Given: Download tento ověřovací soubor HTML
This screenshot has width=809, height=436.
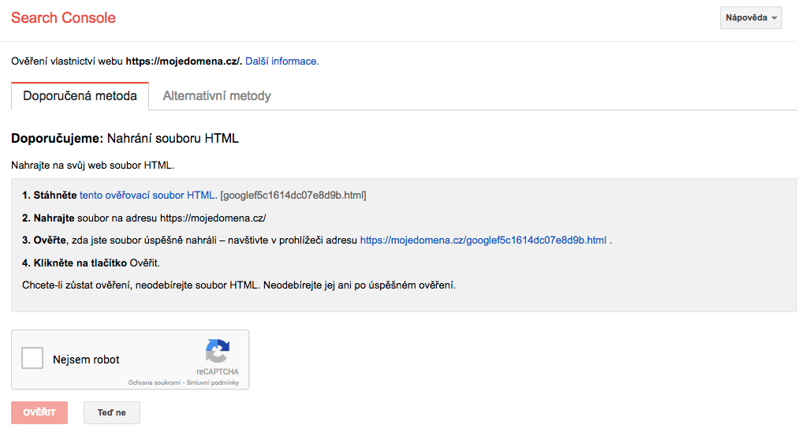Looking at the screenshot, I should 147,195.
